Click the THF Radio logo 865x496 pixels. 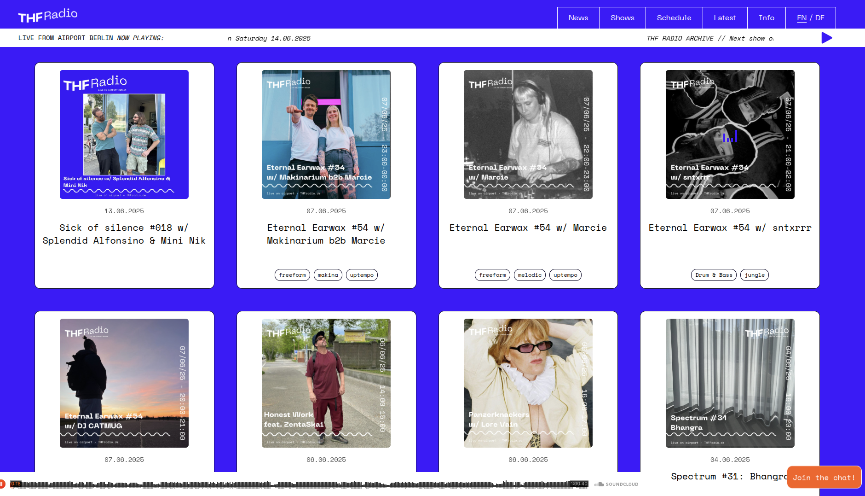point(47,14)
